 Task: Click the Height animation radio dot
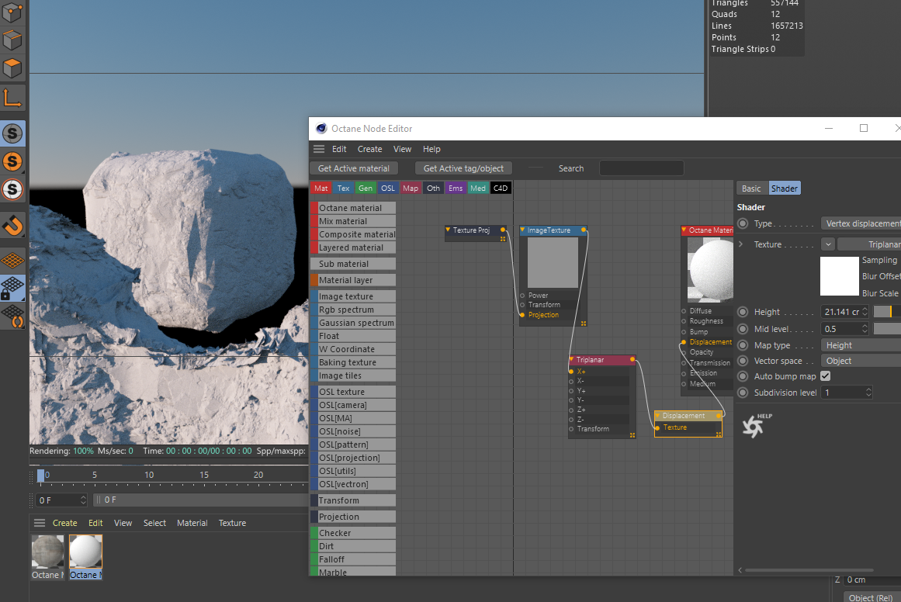(743, 312)
